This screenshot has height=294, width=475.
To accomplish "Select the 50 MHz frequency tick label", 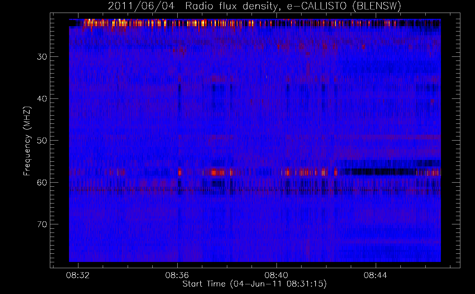I will pyautogui.click(x=42, y=141).
